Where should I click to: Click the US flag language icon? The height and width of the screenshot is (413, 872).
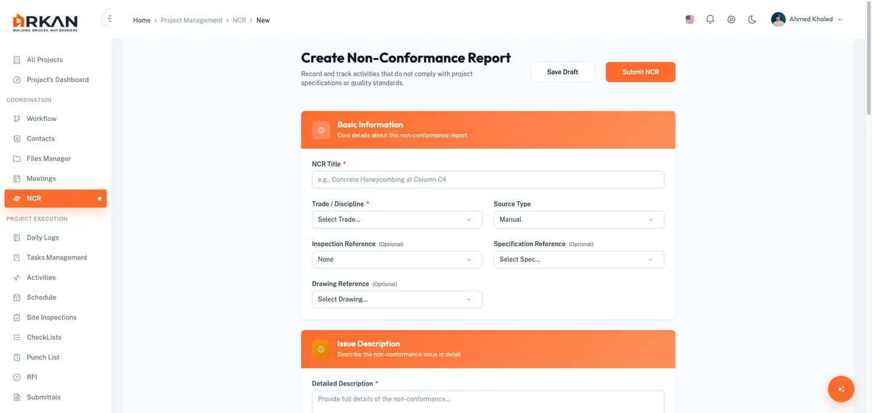(690, 19)
